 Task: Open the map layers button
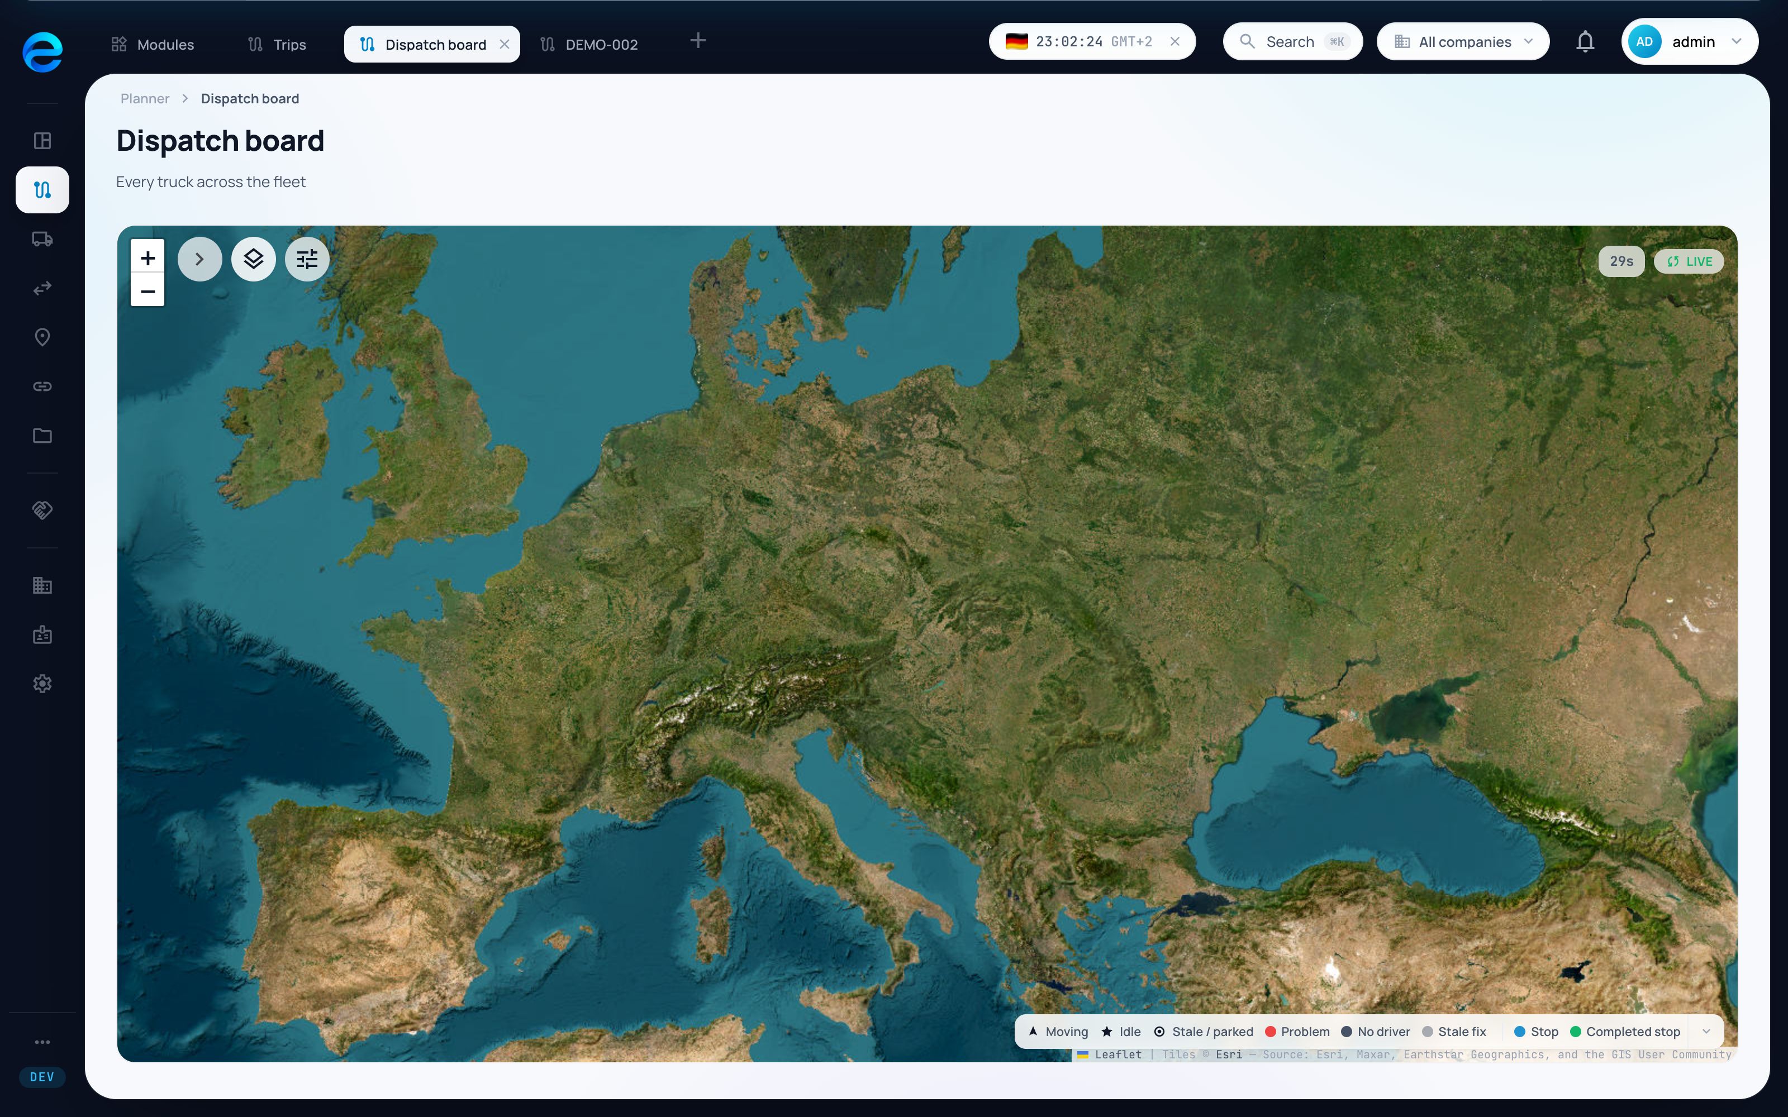(254, 259)
